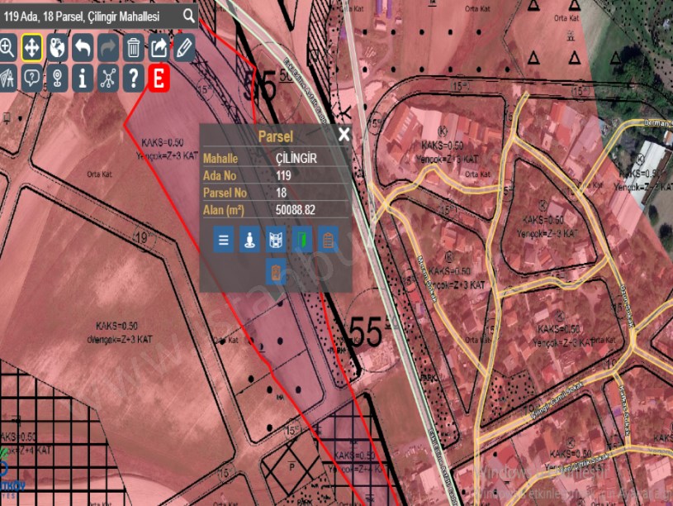
Task: Click the folded map icon in popup
Action: [276, 240]
